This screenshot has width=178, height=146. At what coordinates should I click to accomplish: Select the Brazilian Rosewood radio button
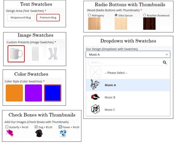coord(145,15)
